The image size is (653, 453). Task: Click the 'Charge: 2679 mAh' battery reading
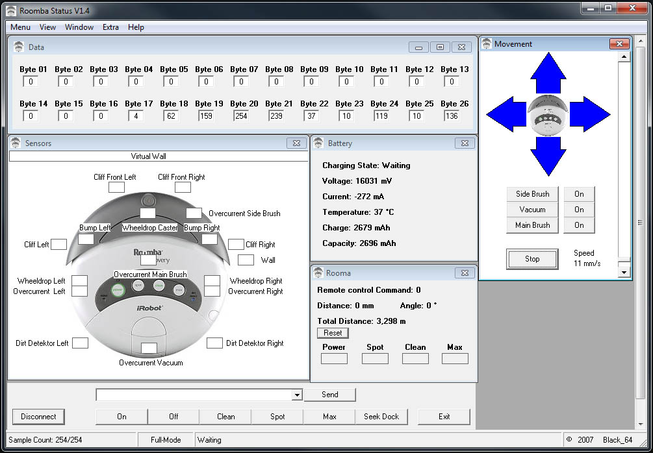tap(356, 228)
